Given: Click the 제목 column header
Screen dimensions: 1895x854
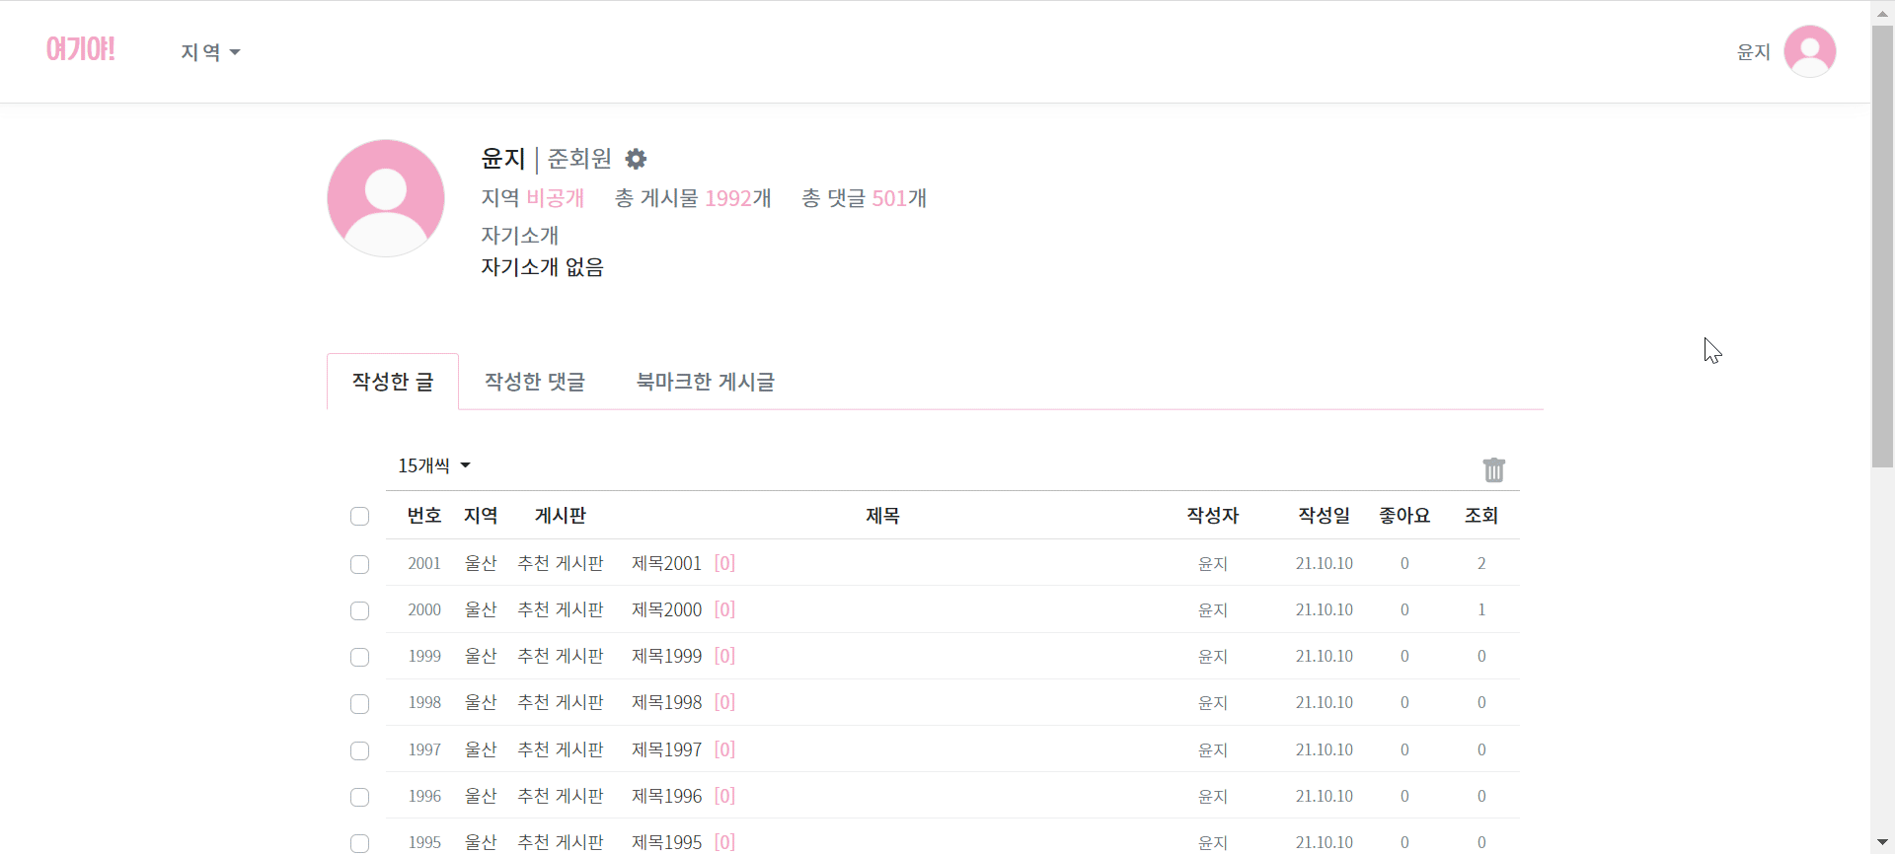Looking at the screenshot, I should pos(882,516).
